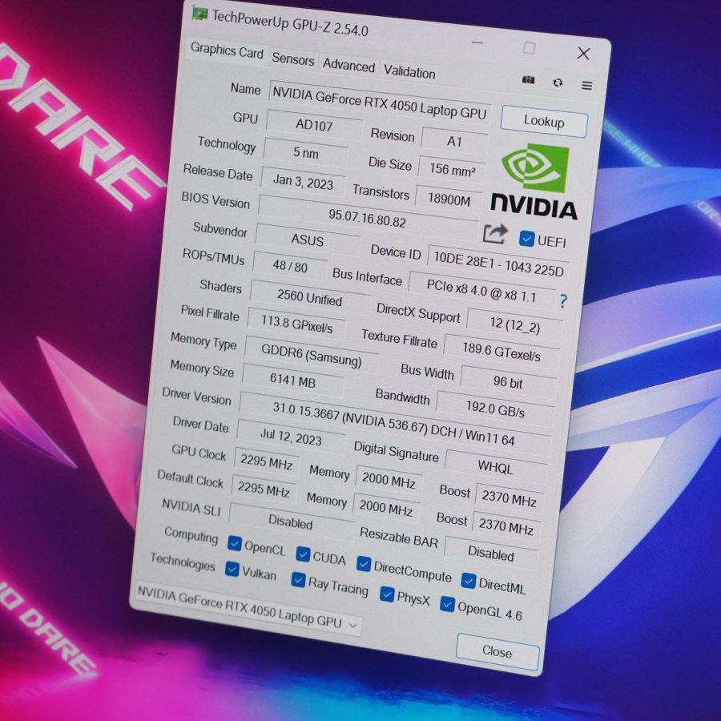Click the "Release Date" label
This screenshot has width=721, height=721.
pyautogui.click(x=218, y=172)
